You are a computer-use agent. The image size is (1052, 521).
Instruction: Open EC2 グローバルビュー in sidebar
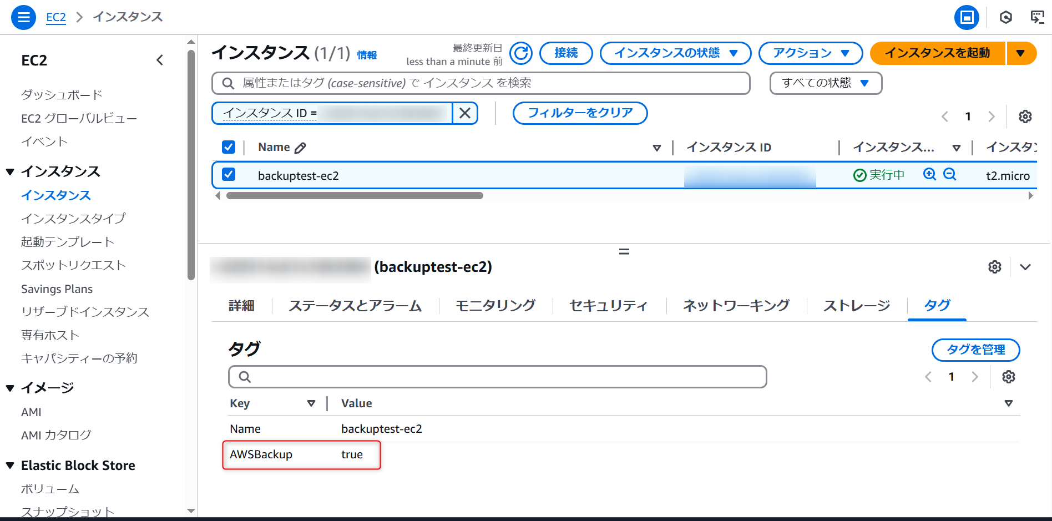[79, 119]
